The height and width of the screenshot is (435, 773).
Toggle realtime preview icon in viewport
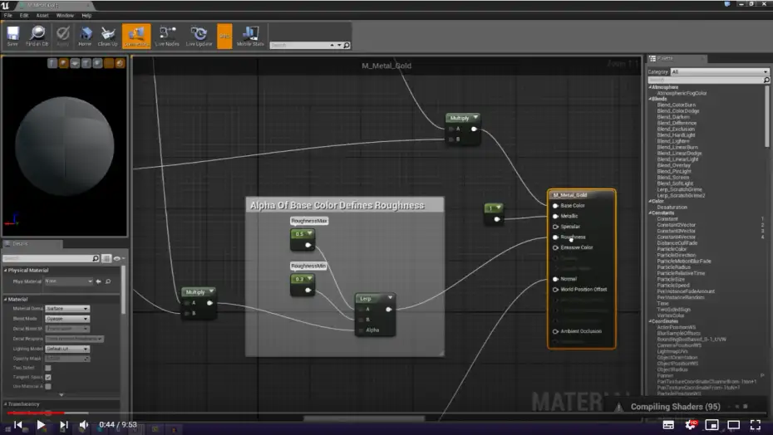coord(120,63)
